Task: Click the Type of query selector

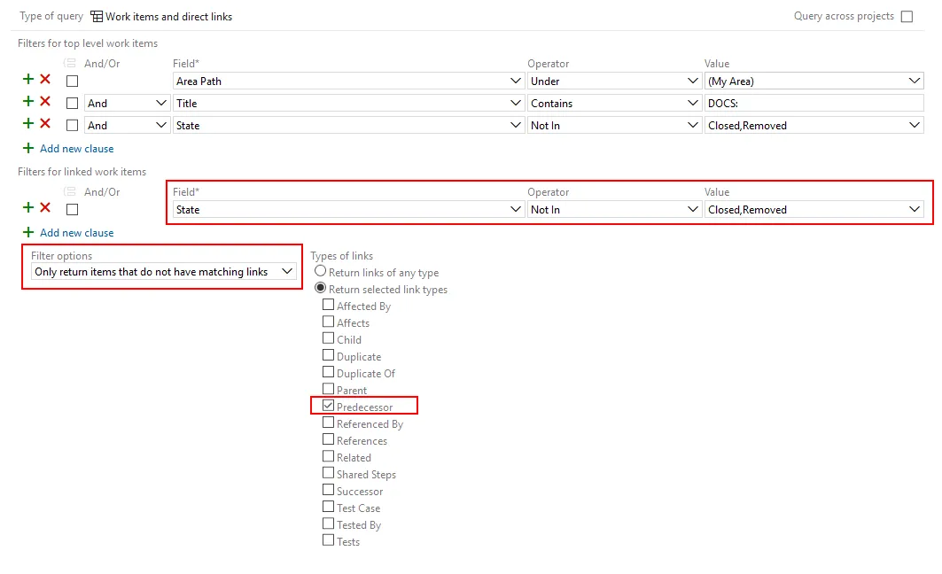Action: click(x=161, y=17)
